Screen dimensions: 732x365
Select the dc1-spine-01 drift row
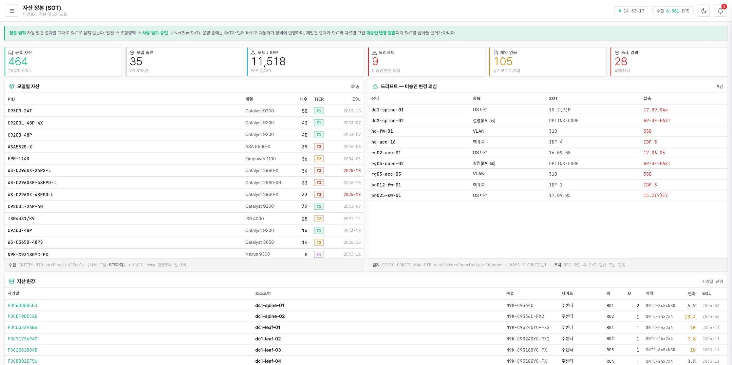(x=548, y=110)
